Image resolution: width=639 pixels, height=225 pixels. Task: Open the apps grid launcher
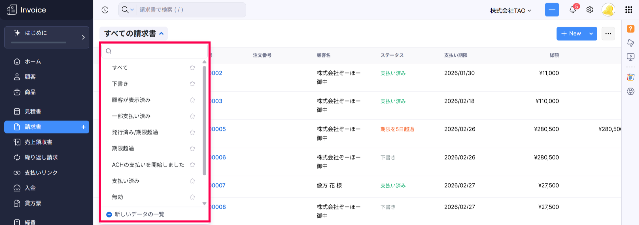pyautogui.click(x=629, y=10)
